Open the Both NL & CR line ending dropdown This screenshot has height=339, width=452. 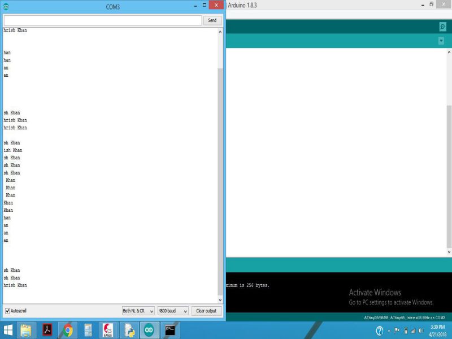[138, 311]
